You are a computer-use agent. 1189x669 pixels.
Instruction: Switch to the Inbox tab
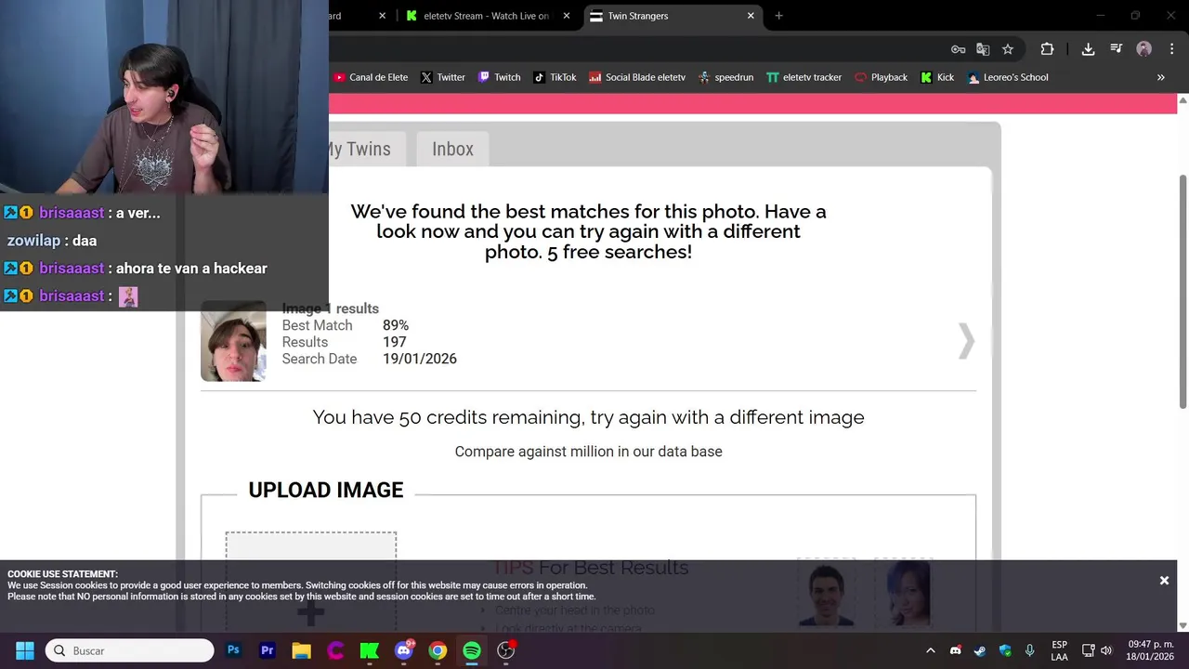pos(452,149)
